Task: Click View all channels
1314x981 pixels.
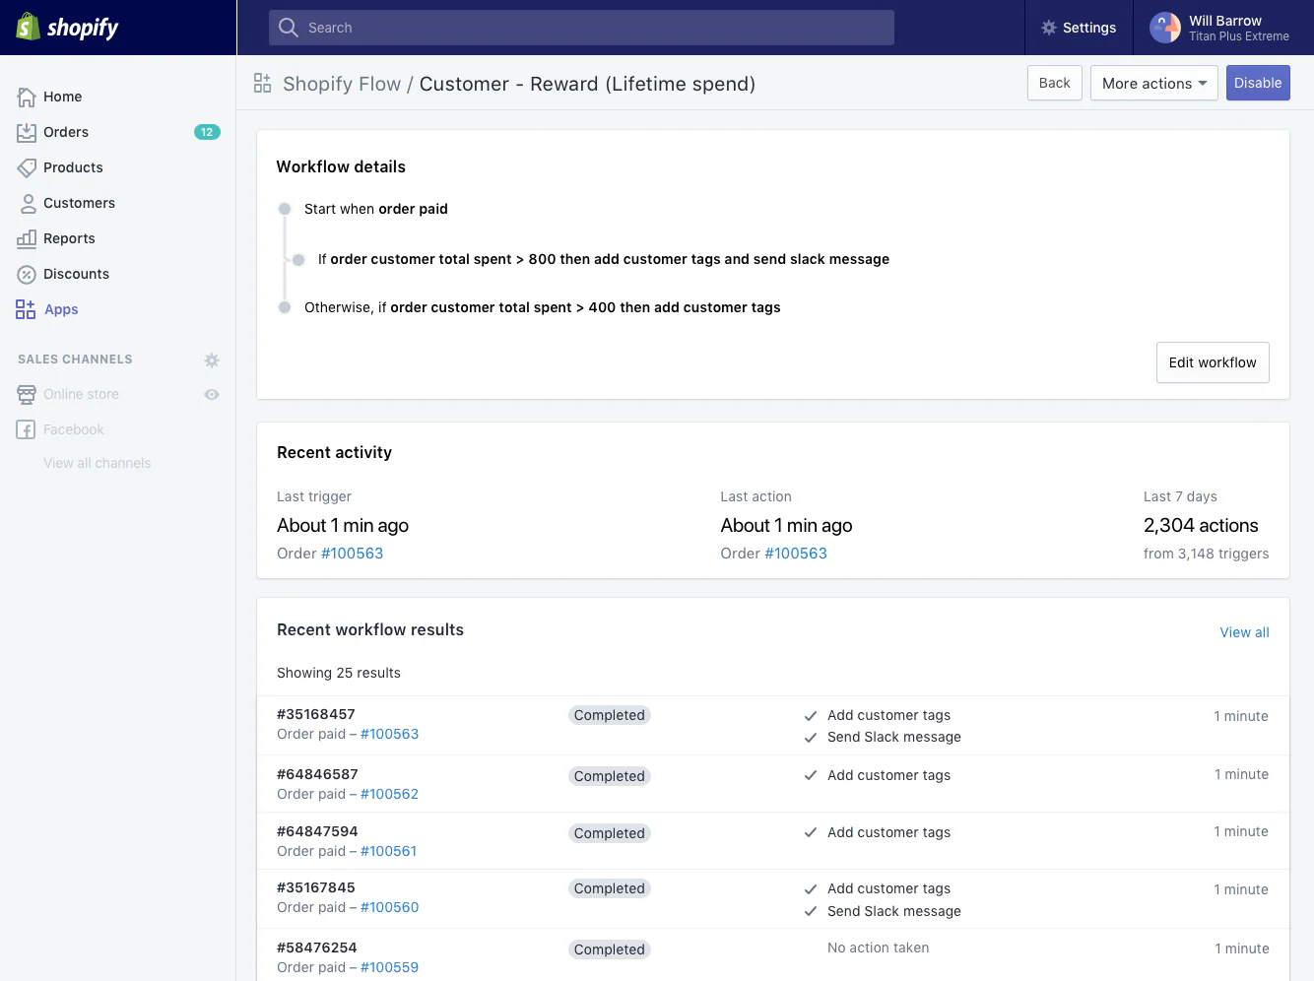Action: tap(98, 463)
